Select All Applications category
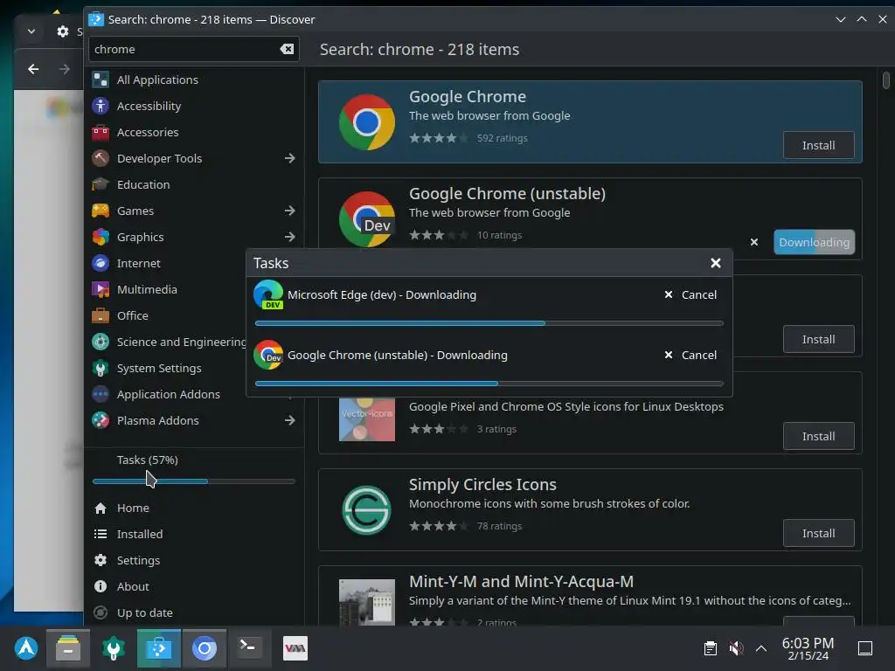This screenshot has height=671, width=895. pyautogui.click(x=193, y=80)
